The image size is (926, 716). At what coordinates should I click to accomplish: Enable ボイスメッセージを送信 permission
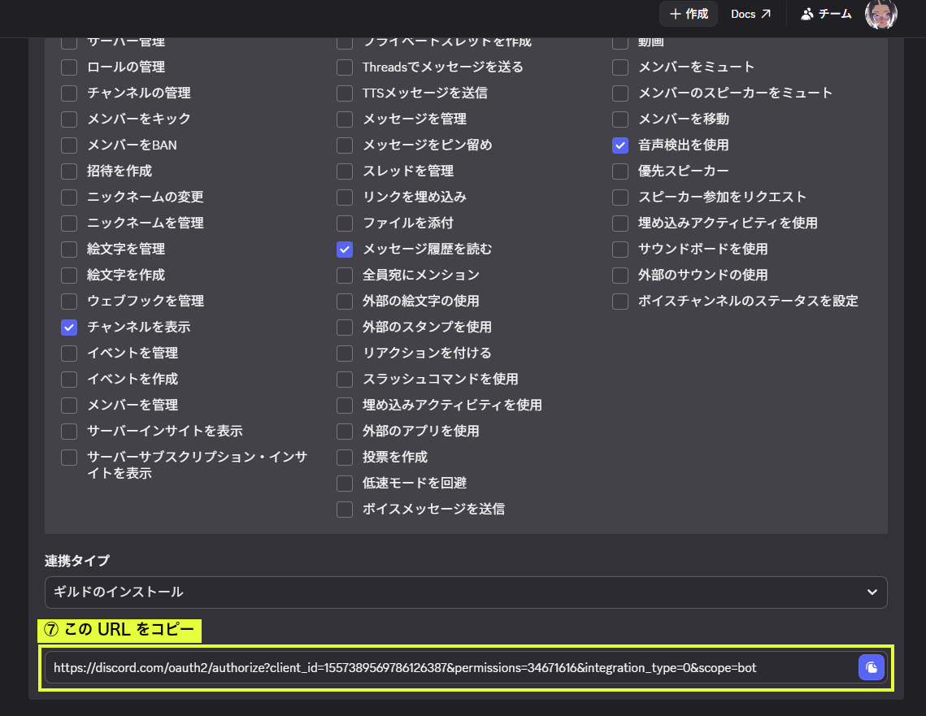(x=345, y=509)
